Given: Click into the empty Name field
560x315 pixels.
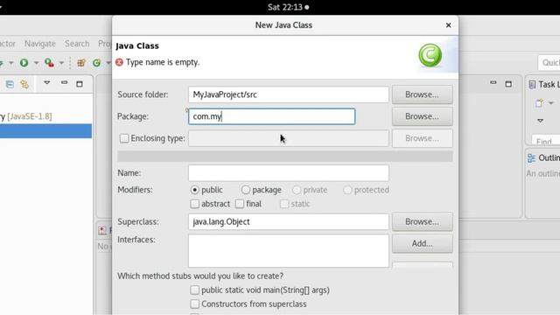Looking at the screenshot, I should [289, 173].
